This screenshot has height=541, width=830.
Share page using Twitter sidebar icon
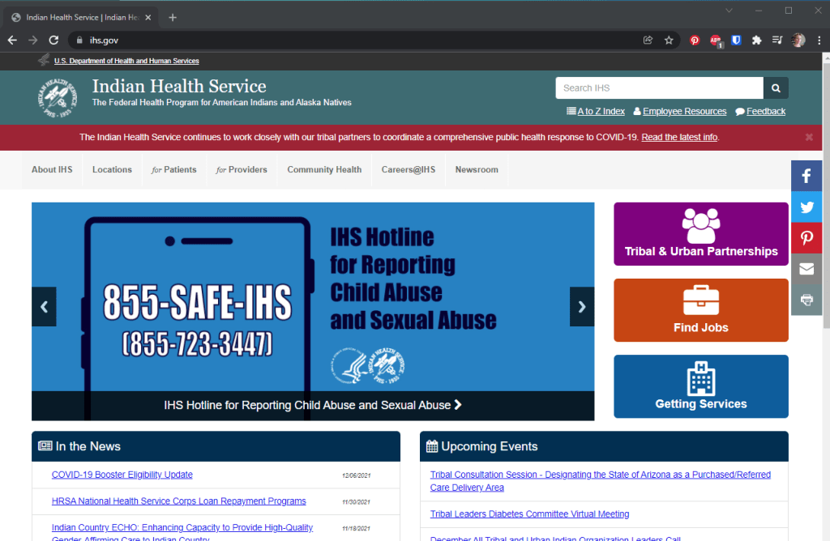(x=806, y=207)
